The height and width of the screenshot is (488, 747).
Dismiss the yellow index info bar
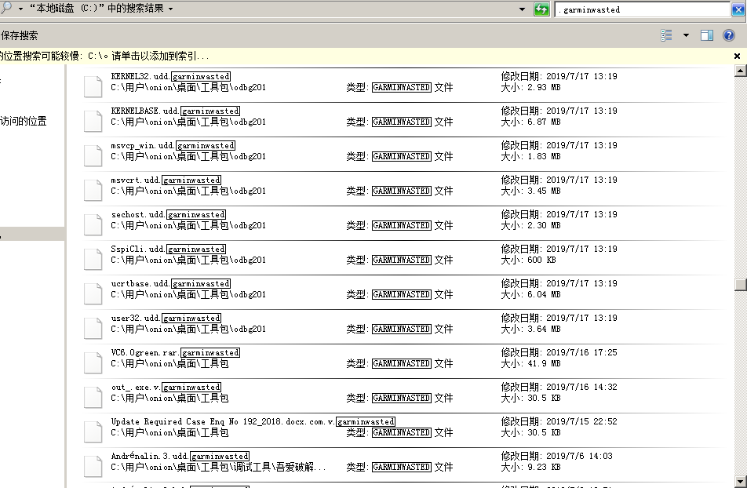pos(737,56)
